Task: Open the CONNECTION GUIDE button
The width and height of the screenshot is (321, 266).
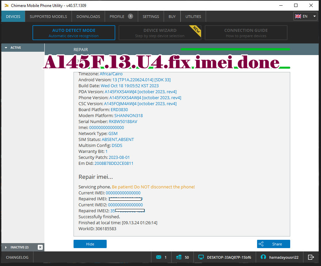Action: pos(246,33)
